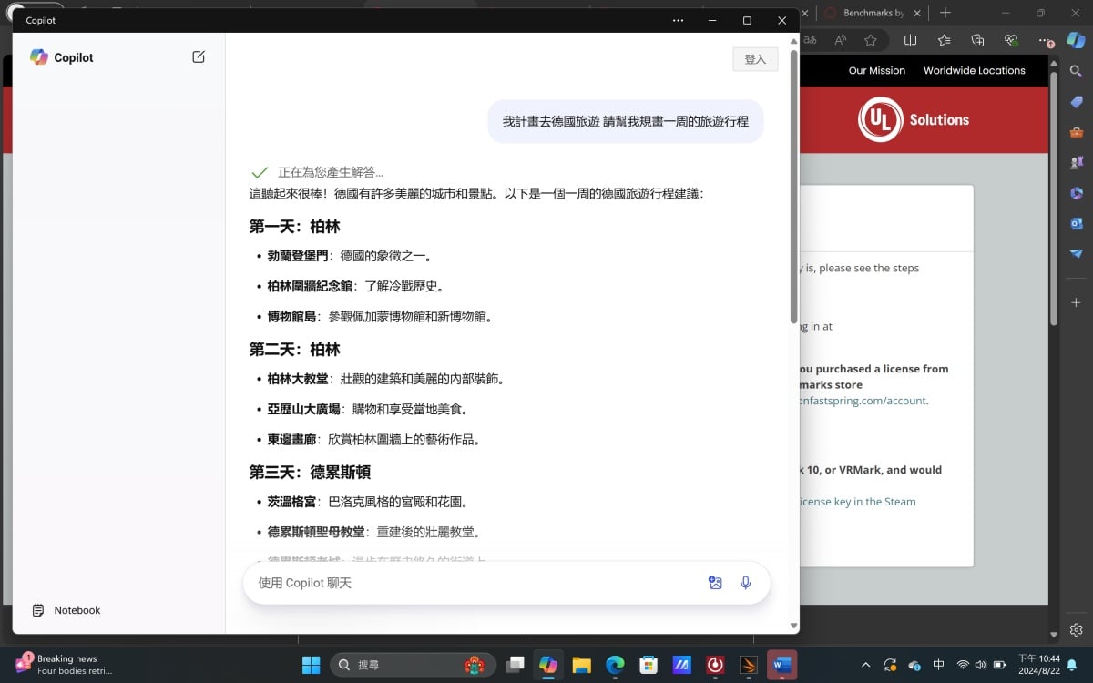This screenshot has width=1093, height=683.
Task: Click the green checkmark status 正在為您產生解答
Action: click(x=317, y=172)
